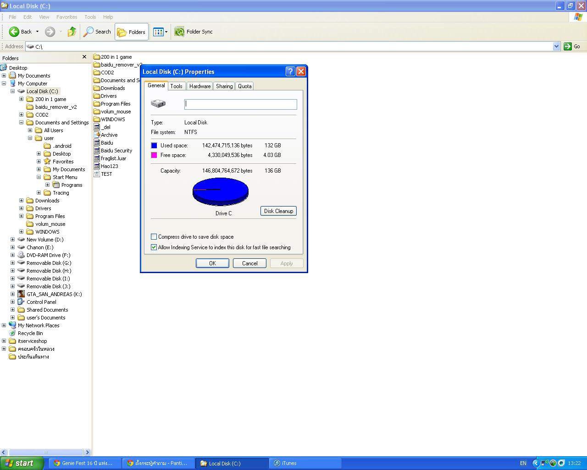Select the WINDOWS folder in file list
The image size is (587, 470).
[x=109, y=119]
